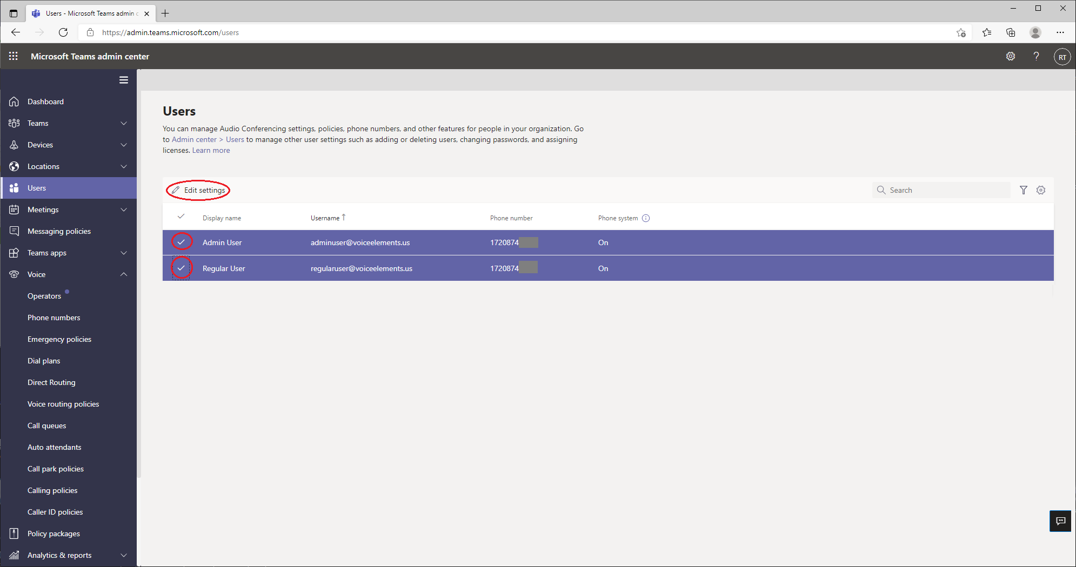Open Dial plans under Voice
The width and height of the screenshot is (1076, 567).
(44, 361)
